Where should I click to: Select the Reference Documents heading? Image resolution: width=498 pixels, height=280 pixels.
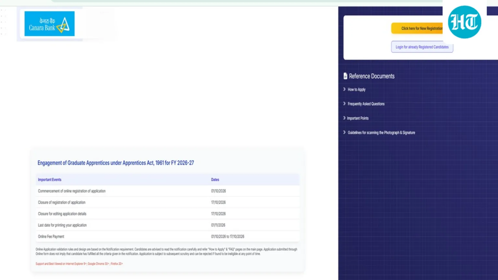pyautogui.click(x=372, y=76)
